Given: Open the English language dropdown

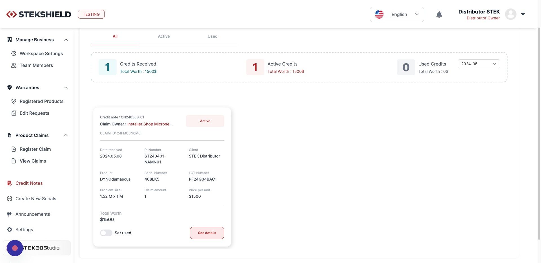Looking at the screenshot, I should coord(397,14).
